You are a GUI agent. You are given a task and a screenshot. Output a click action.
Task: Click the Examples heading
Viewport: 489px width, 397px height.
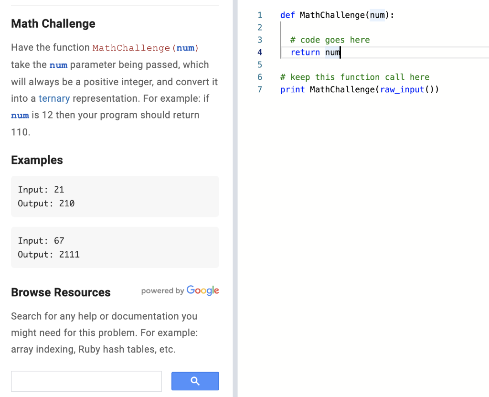tap(37, 160)
